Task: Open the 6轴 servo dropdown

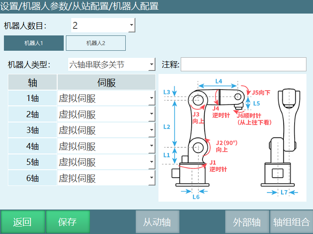Action: [x=107, y=178]
